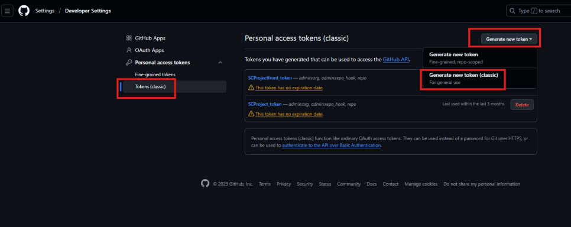Collapse the Personal access tokens section
This screenshot has height=227, width=571.
[220, 62]
